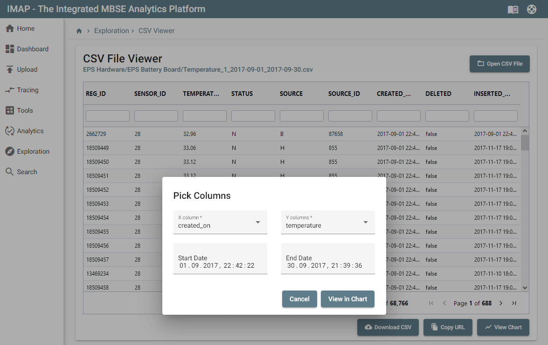
Task: Click the CSV Viewer breadcrumb
Action: pos(156,31)
